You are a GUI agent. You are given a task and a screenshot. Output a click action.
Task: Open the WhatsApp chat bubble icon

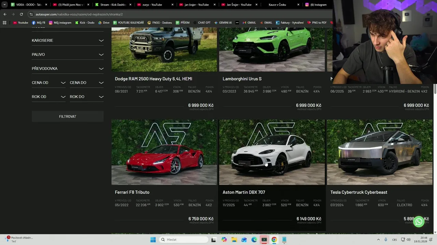(419, 222)
